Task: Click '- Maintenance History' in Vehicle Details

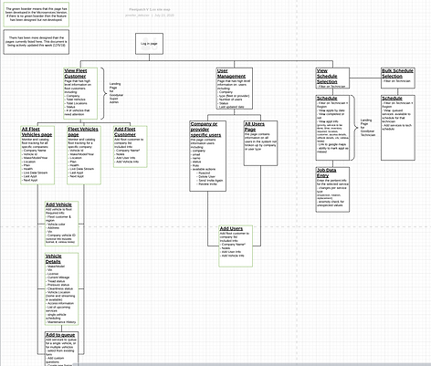Action: point(61,322)
